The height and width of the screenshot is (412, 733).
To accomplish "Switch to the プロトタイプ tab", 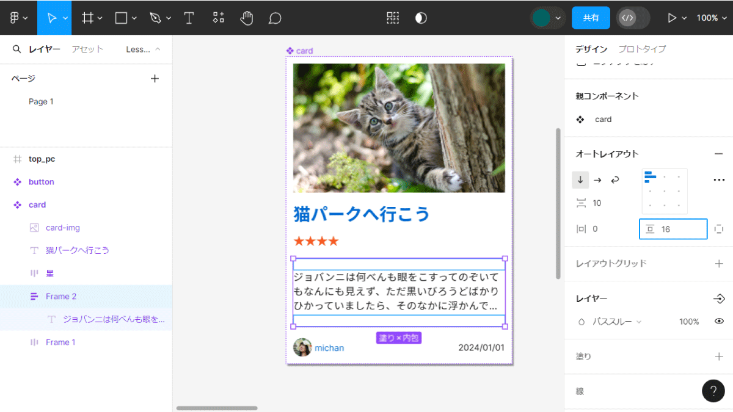I will [x=642, y=49].
